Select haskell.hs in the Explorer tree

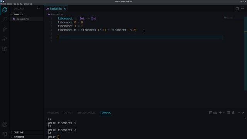click(27, 19)
